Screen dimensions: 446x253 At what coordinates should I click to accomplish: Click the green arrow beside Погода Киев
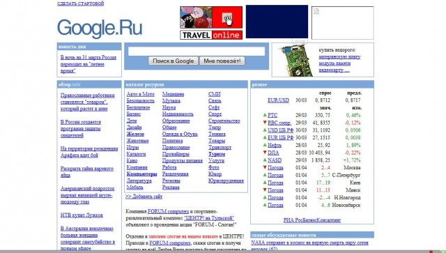pos(265,183)
